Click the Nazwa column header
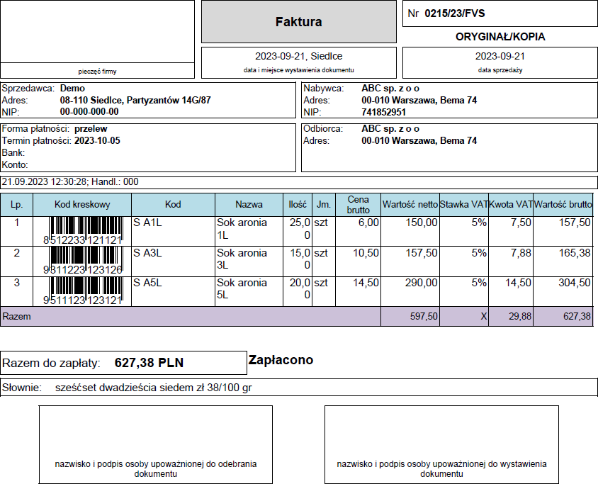 click(249, 205)
